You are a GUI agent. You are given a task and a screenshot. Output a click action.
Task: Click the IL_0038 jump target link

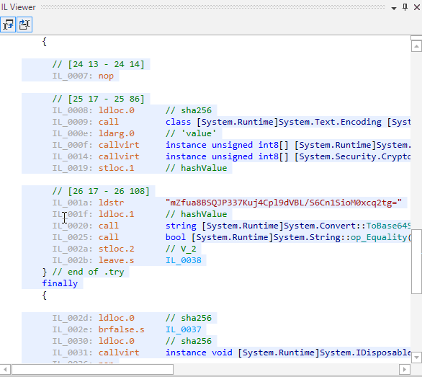tap(184, 260)
